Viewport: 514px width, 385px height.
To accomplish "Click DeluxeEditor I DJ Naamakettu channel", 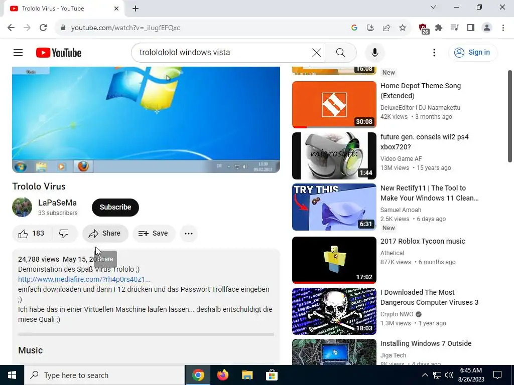I will coord(420,108).
